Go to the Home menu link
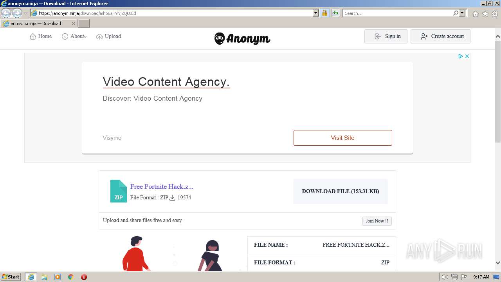501x282 pixels. pos(41,36)
